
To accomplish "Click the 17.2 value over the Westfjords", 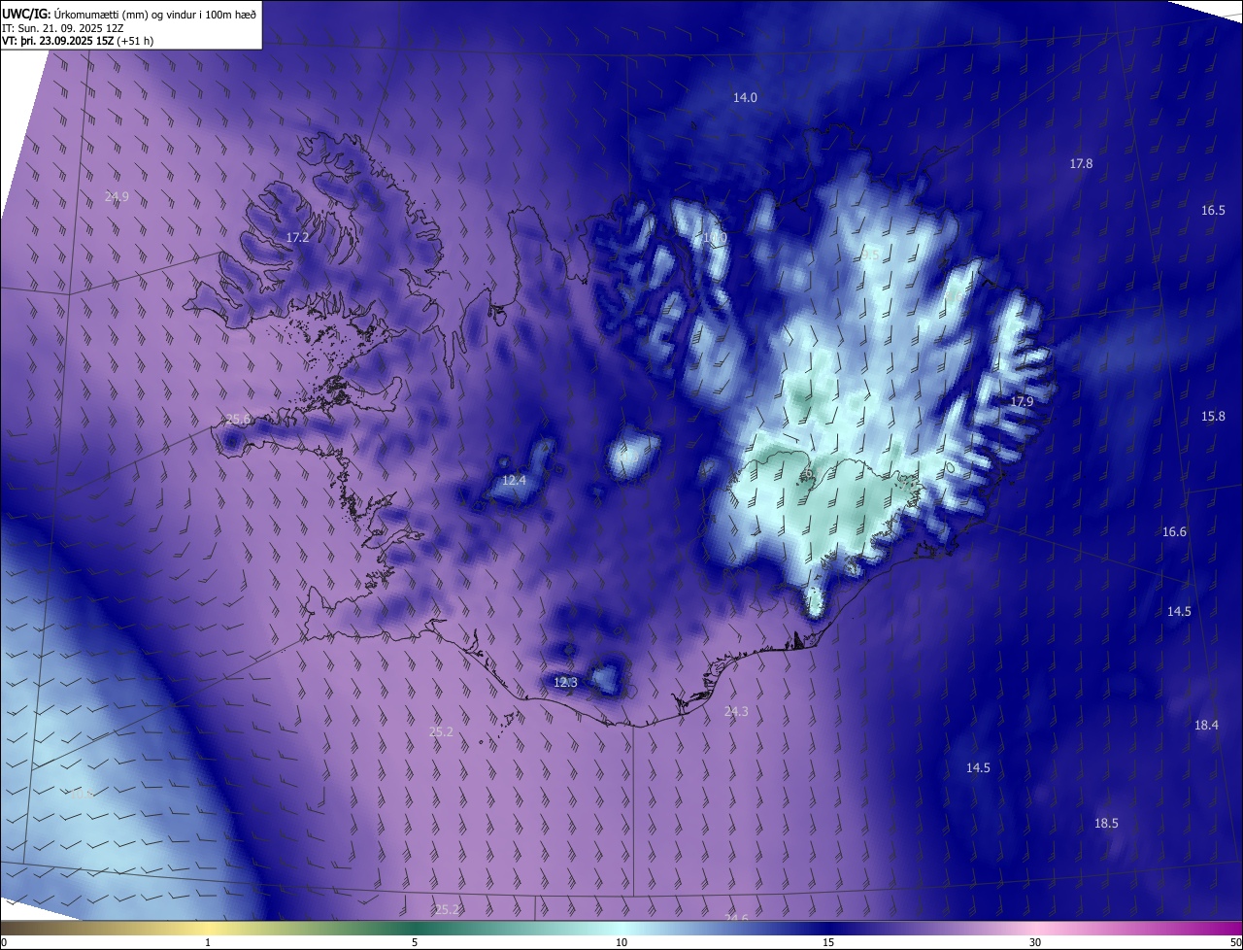I will point(297,238).
